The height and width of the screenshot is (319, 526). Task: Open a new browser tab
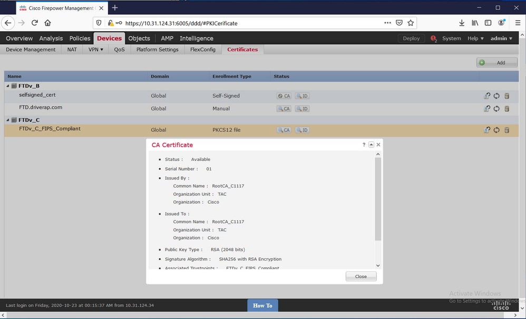[115, 8]
